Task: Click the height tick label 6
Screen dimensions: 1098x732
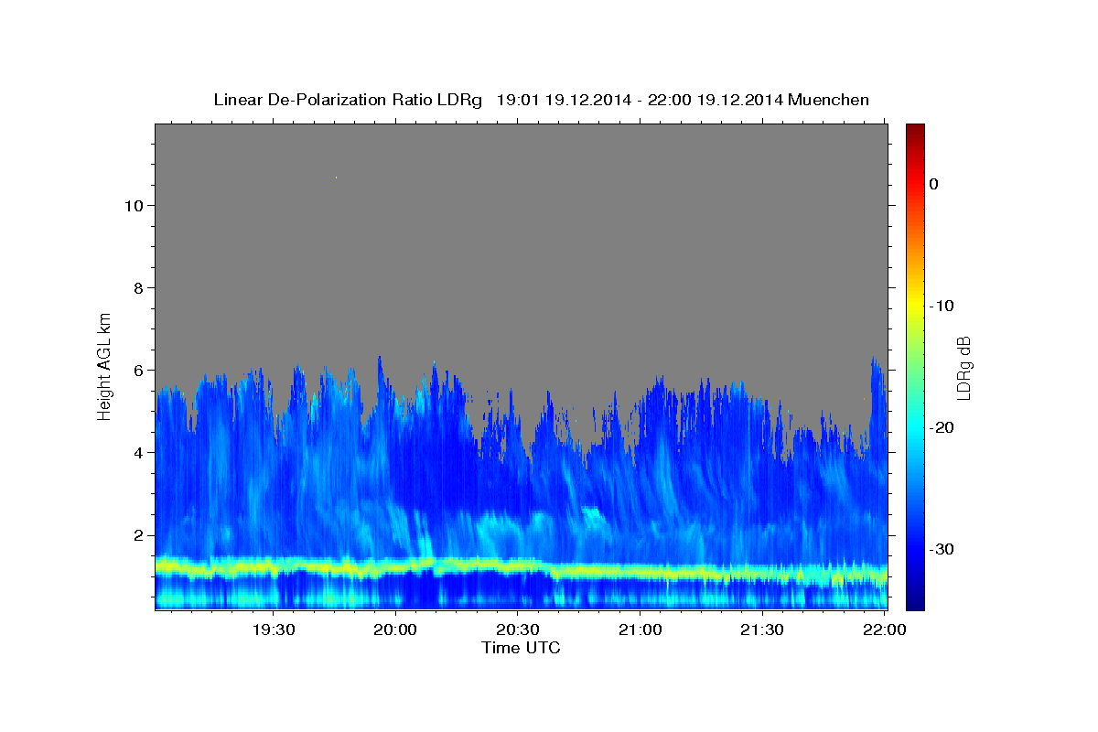Action: click(x=138, y=371)
